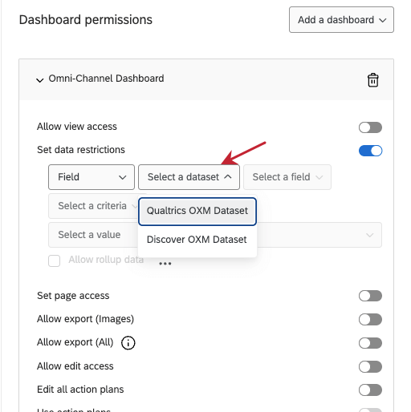Image resolution: width=411 pixels, height=412 pixels.
Task: Choose Discover OXM Dataset option
Action: pyautogui.click(x=197, y=240)
